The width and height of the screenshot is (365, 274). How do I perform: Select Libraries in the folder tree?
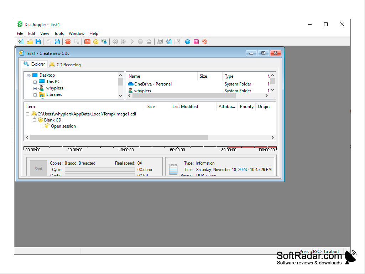pos(54,94)
